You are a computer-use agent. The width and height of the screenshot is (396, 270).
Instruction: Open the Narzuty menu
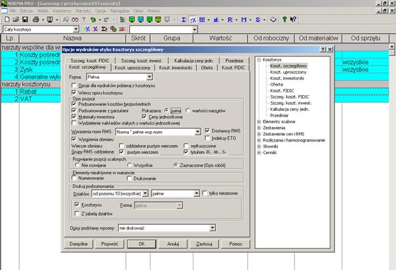(x=82, y=12)
